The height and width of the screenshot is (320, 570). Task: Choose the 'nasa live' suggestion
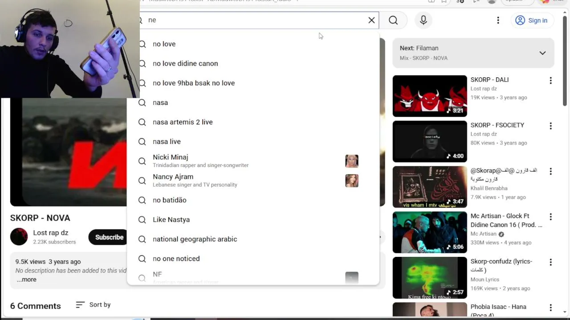pos(253,142)
